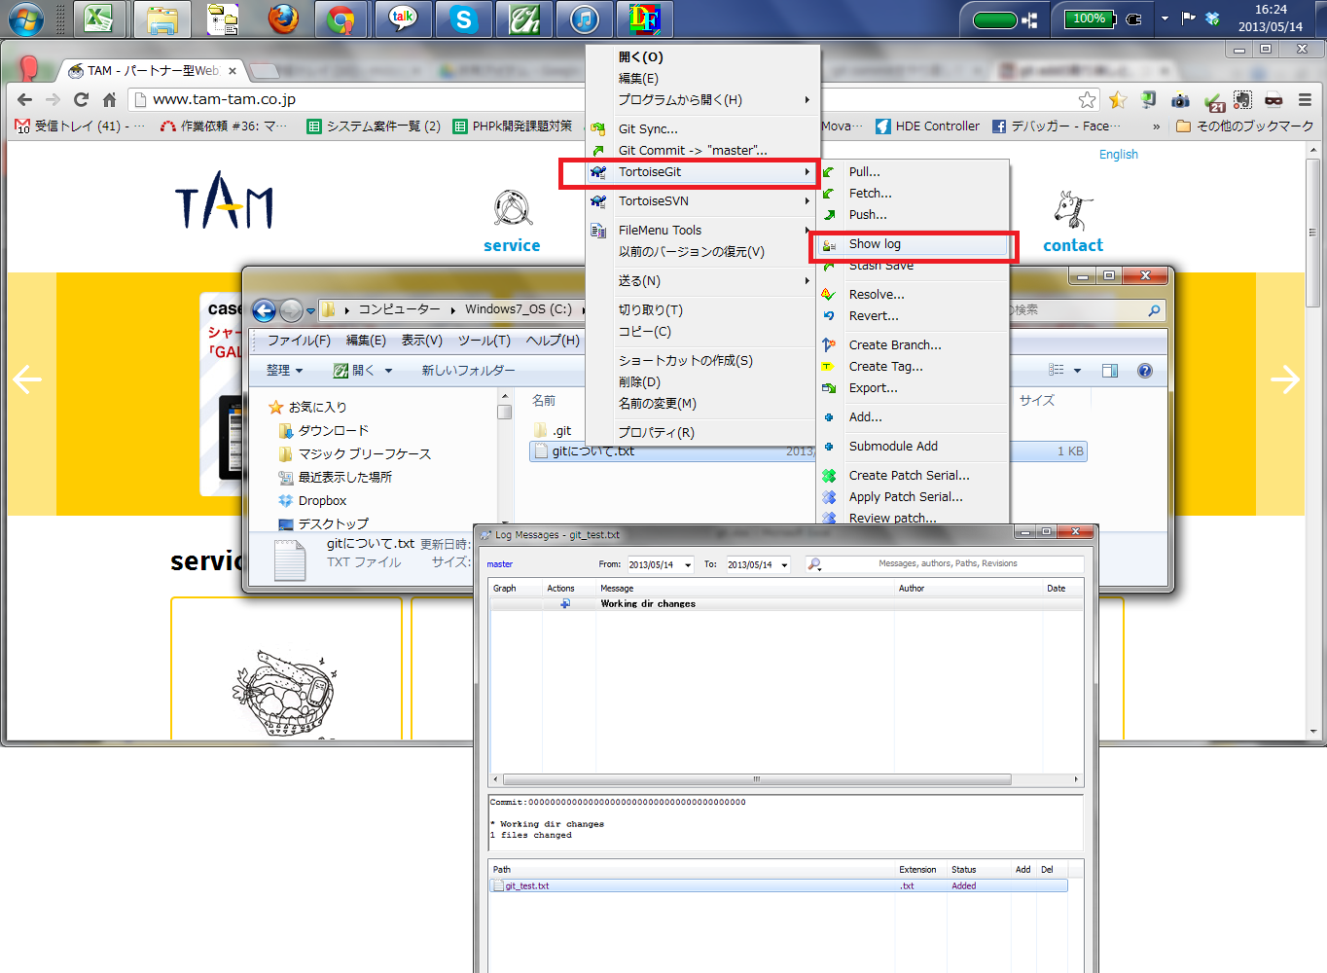Viewport: 1327px width, 973px height.
Task: Go to next slide with right arrow
Action: (x=1284, y=379)
